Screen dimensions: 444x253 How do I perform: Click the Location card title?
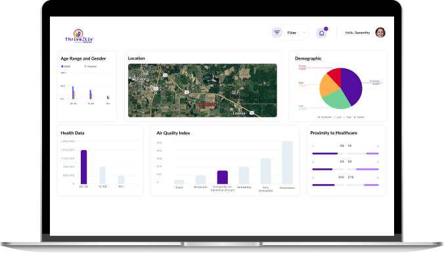point(137,58)
